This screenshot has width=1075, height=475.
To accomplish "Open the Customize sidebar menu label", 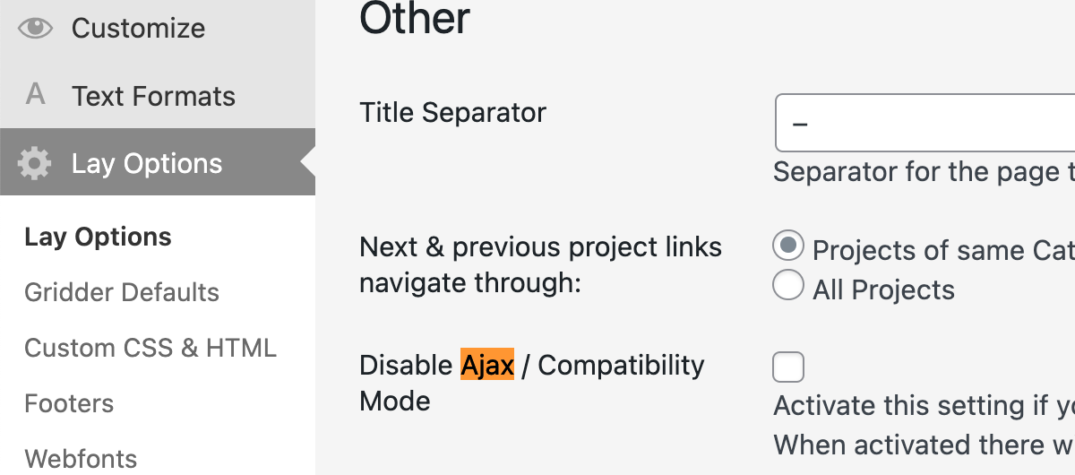I will 138,28.
